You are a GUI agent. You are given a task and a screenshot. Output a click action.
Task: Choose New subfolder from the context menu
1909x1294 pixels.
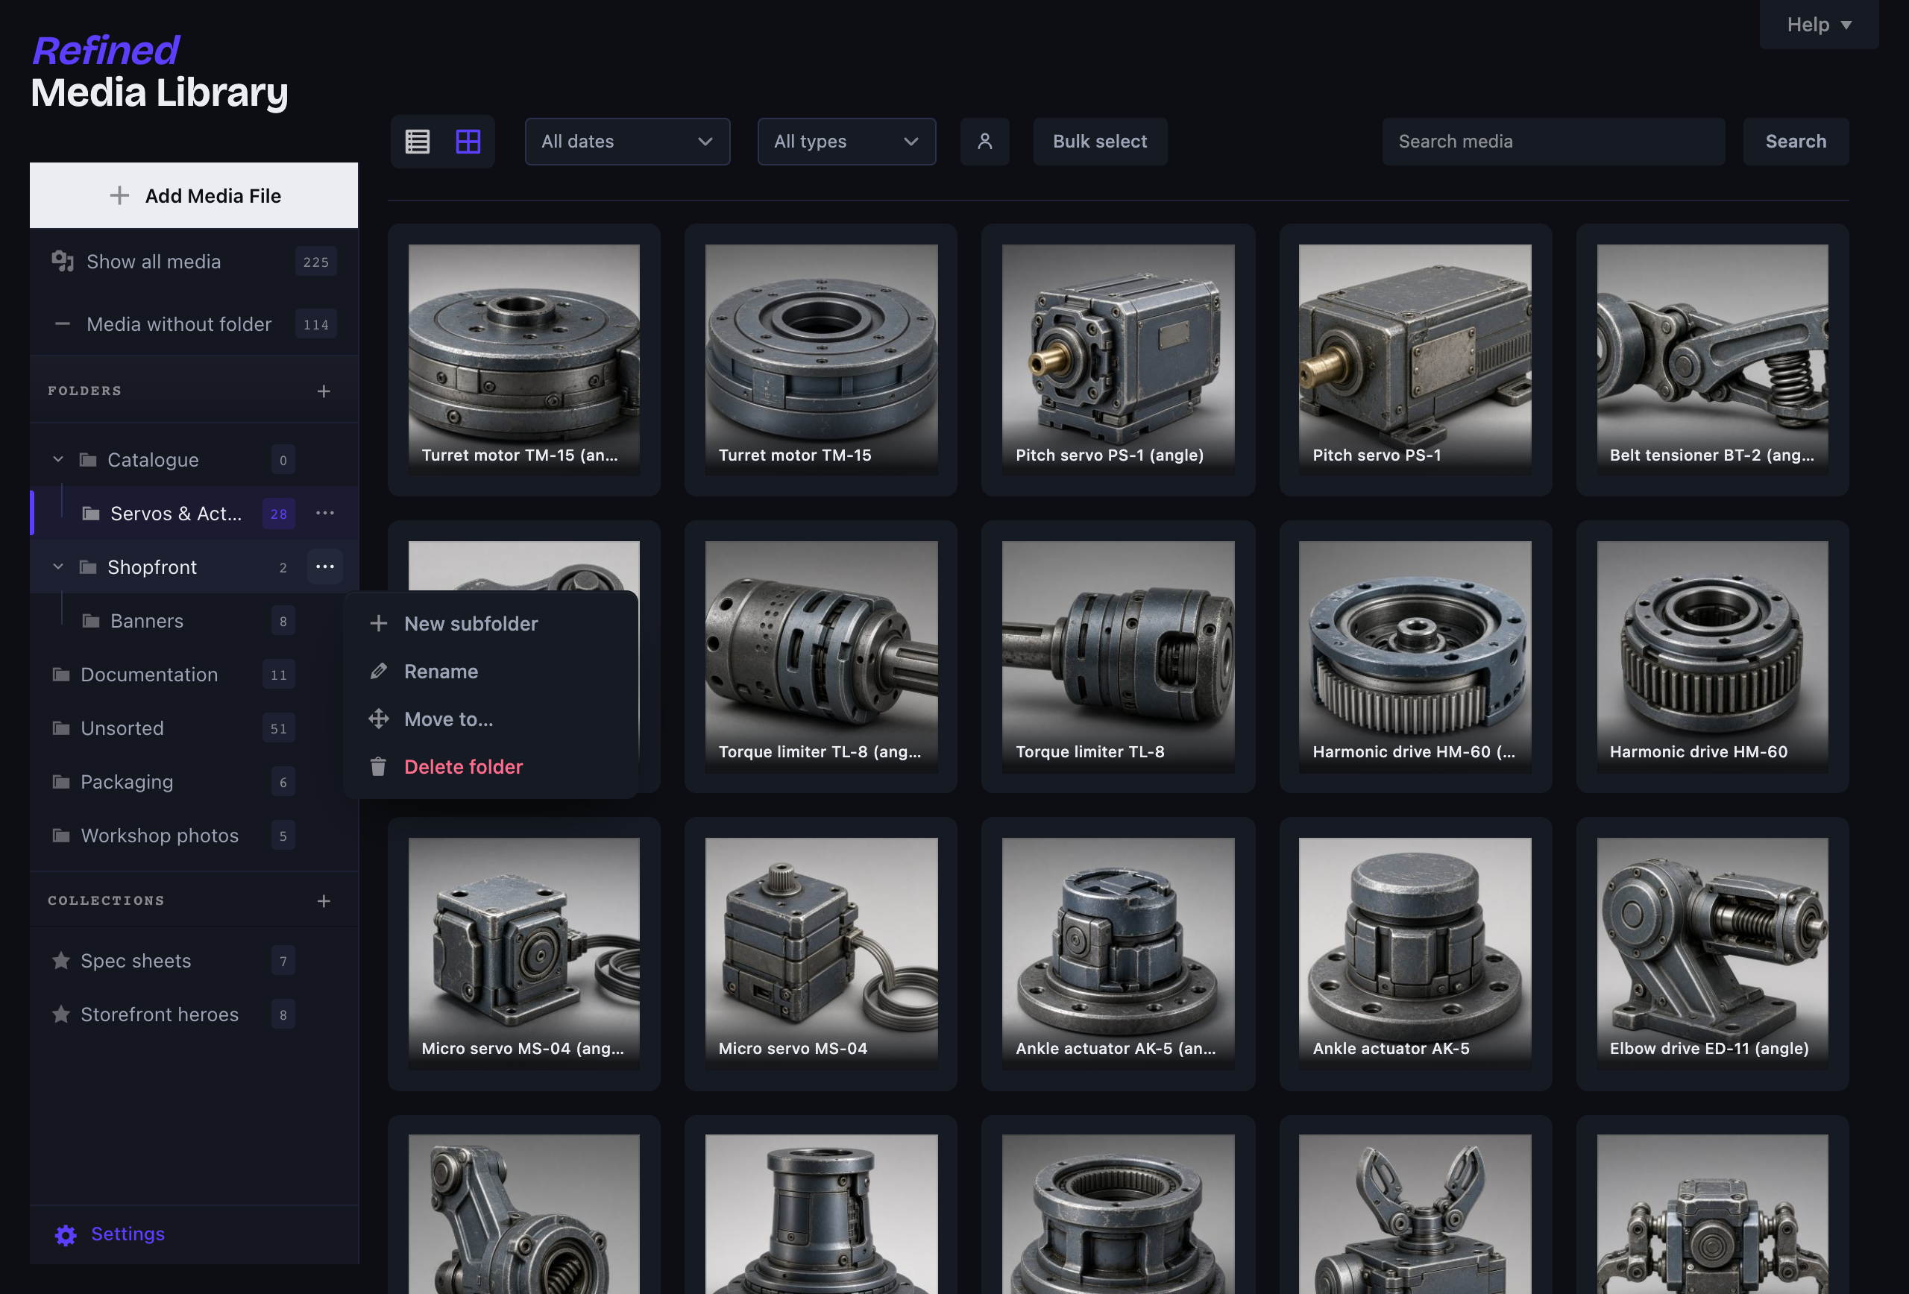pos(491,623)
